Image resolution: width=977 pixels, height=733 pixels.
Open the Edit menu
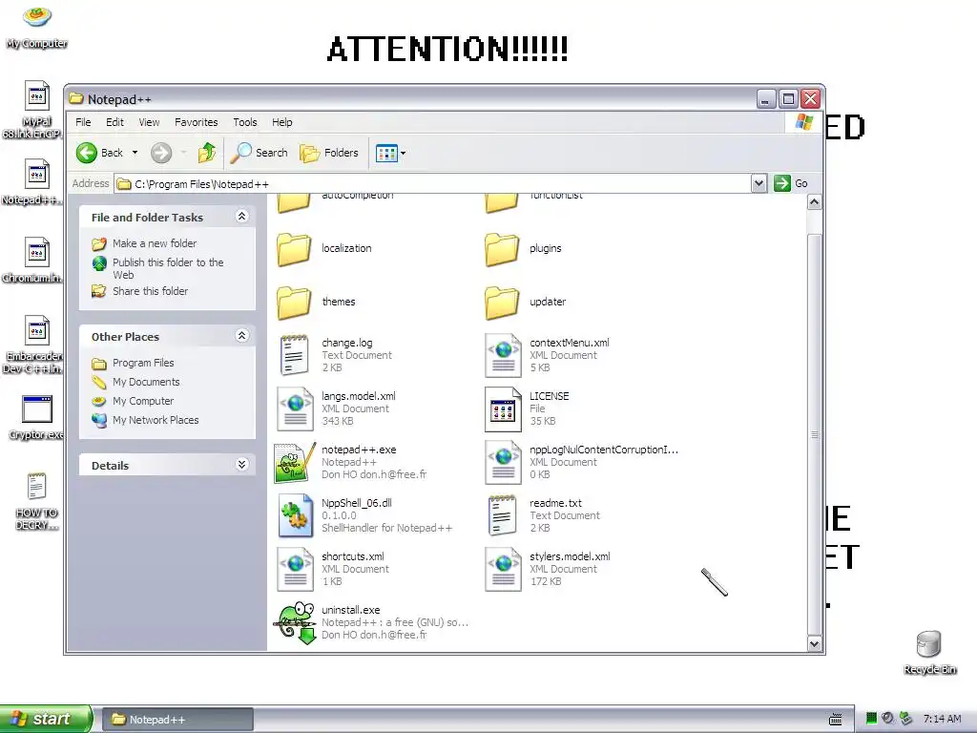point(114,122)
